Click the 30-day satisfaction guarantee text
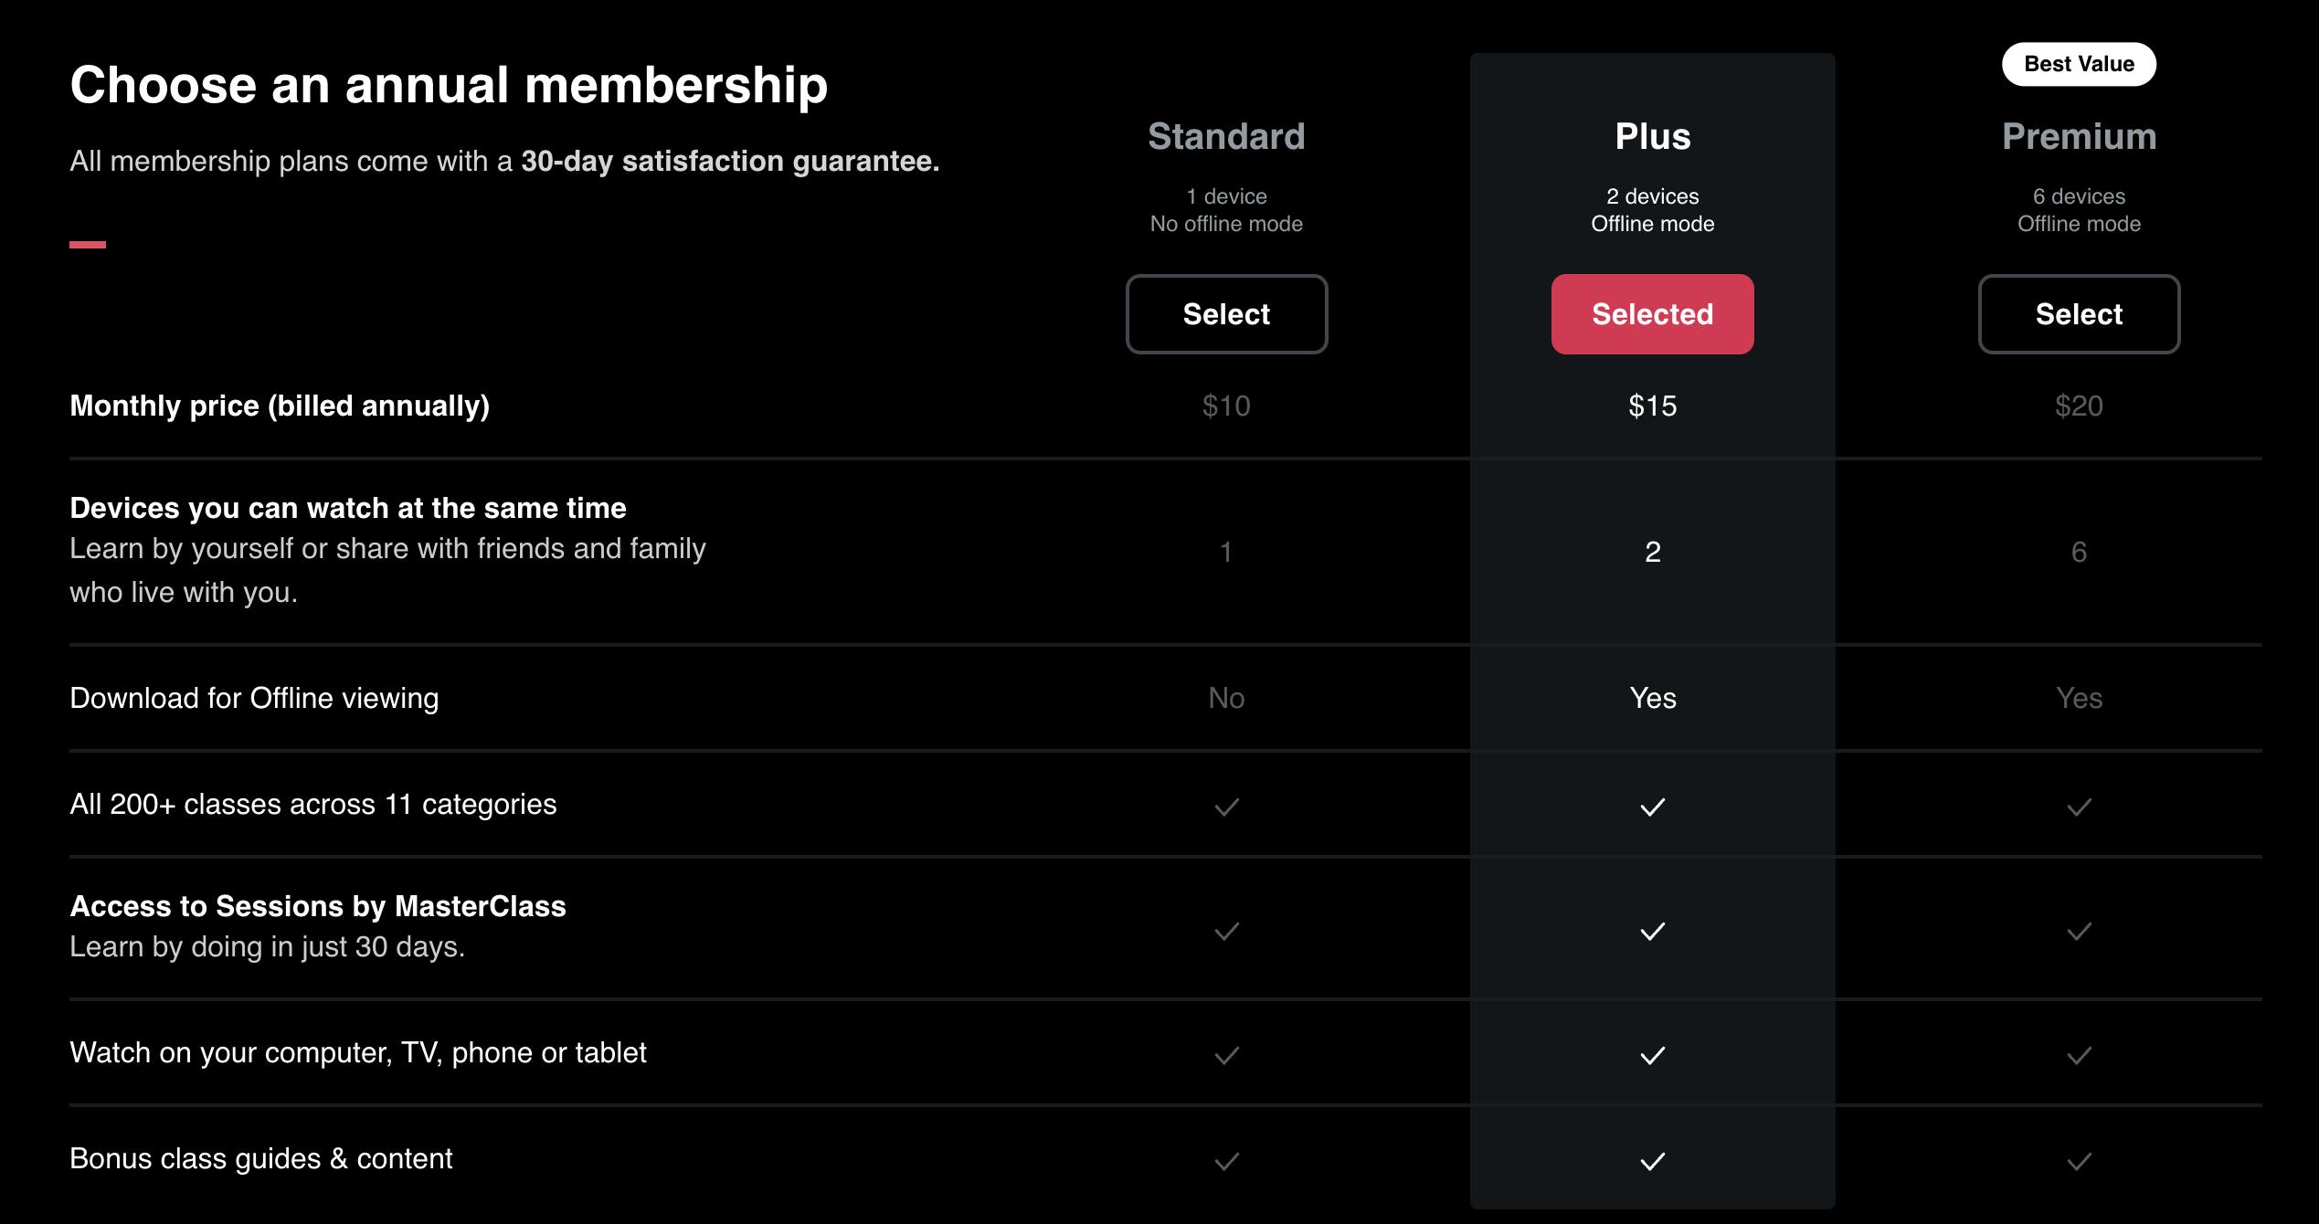Screen dimensions: 2319x1224 pyautogui.click(x=729, y=162)
